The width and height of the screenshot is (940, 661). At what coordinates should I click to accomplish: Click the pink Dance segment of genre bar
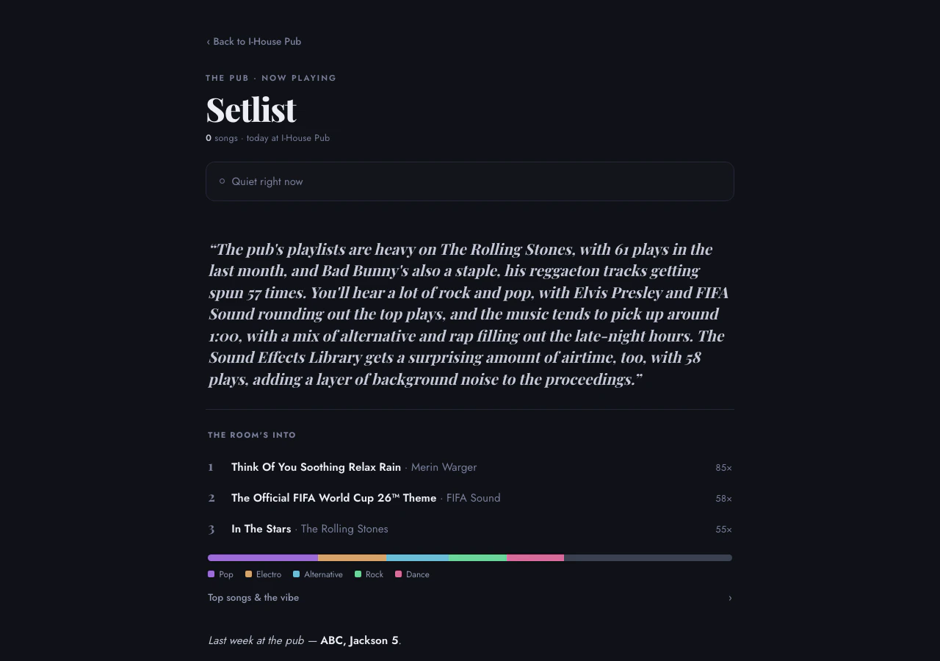click(535, 558)
